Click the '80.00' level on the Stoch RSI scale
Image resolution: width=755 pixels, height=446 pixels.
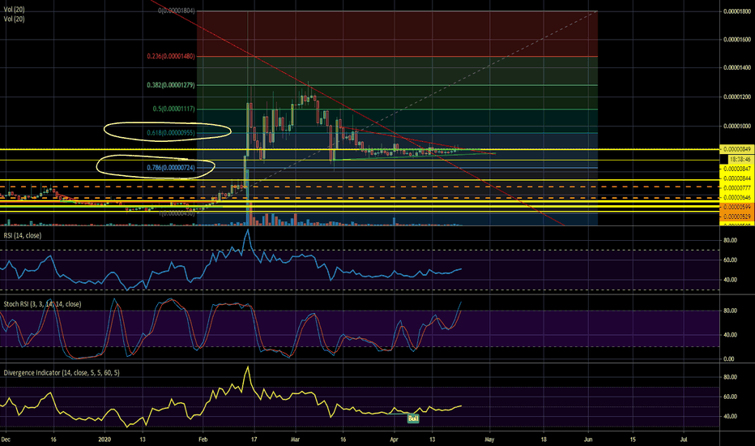[x=730, y=311]
